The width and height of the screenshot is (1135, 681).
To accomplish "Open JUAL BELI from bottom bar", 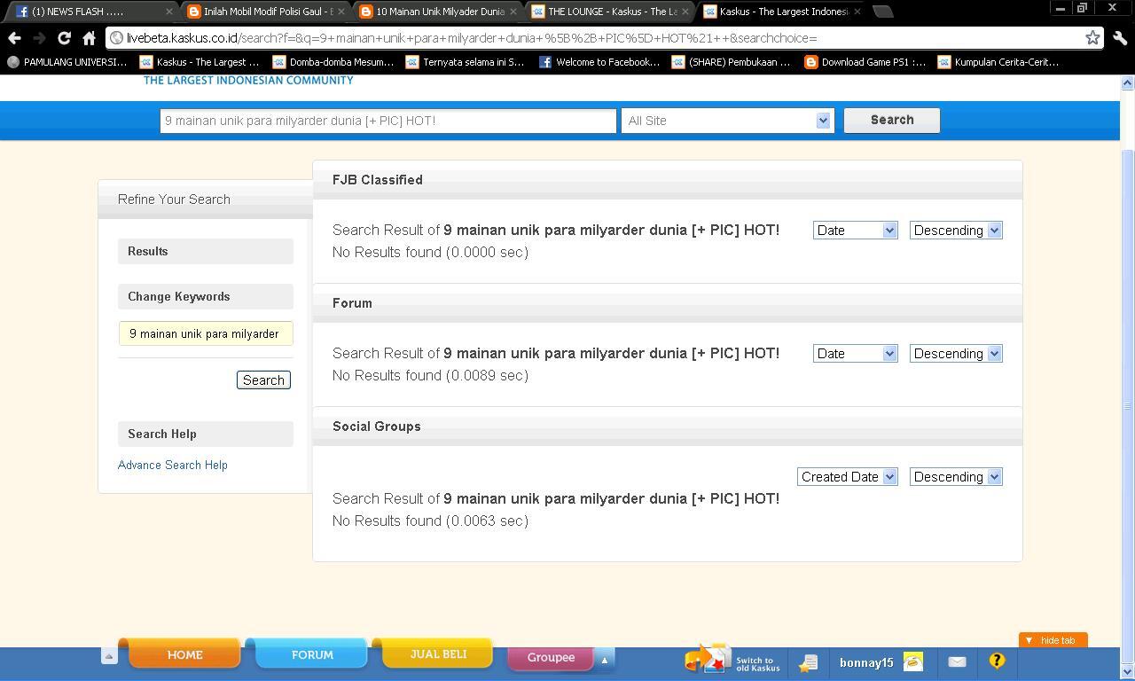I will [438, 654].
